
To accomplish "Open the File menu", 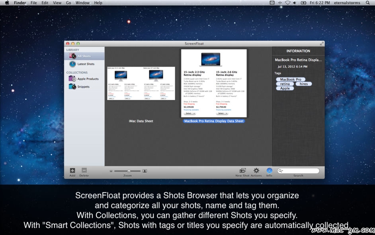I will [34, 3].
